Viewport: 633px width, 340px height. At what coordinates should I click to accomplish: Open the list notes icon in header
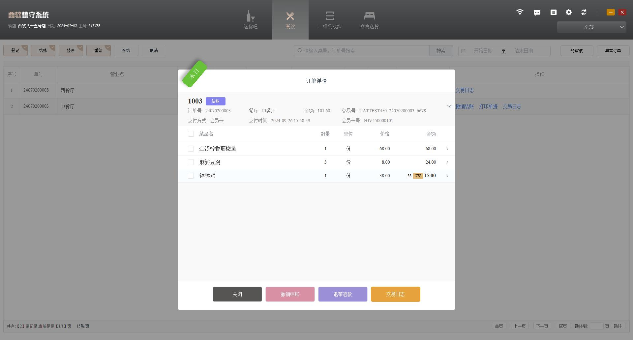(x=554, y=12)
